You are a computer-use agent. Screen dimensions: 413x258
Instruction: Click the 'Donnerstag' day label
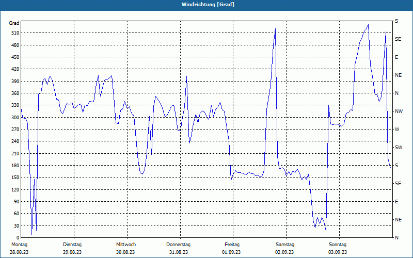[x=178, y=245]
